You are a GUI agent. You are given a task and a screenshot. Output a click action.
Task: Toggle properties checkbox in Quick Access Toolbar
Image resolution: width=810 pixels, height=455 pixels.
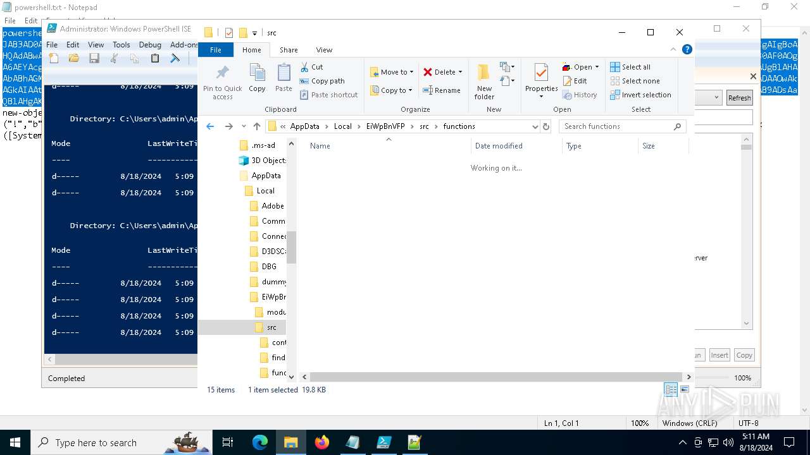click(229, 33)
